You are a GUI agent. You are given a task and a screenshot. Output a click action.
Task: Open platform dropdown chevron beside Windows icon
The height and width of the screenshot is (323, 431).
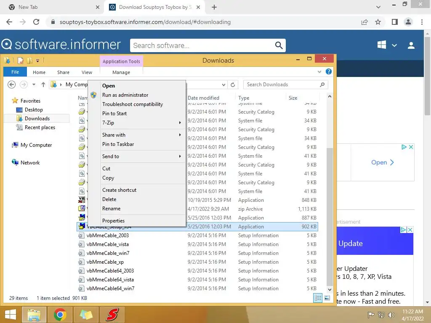(394, 45)
